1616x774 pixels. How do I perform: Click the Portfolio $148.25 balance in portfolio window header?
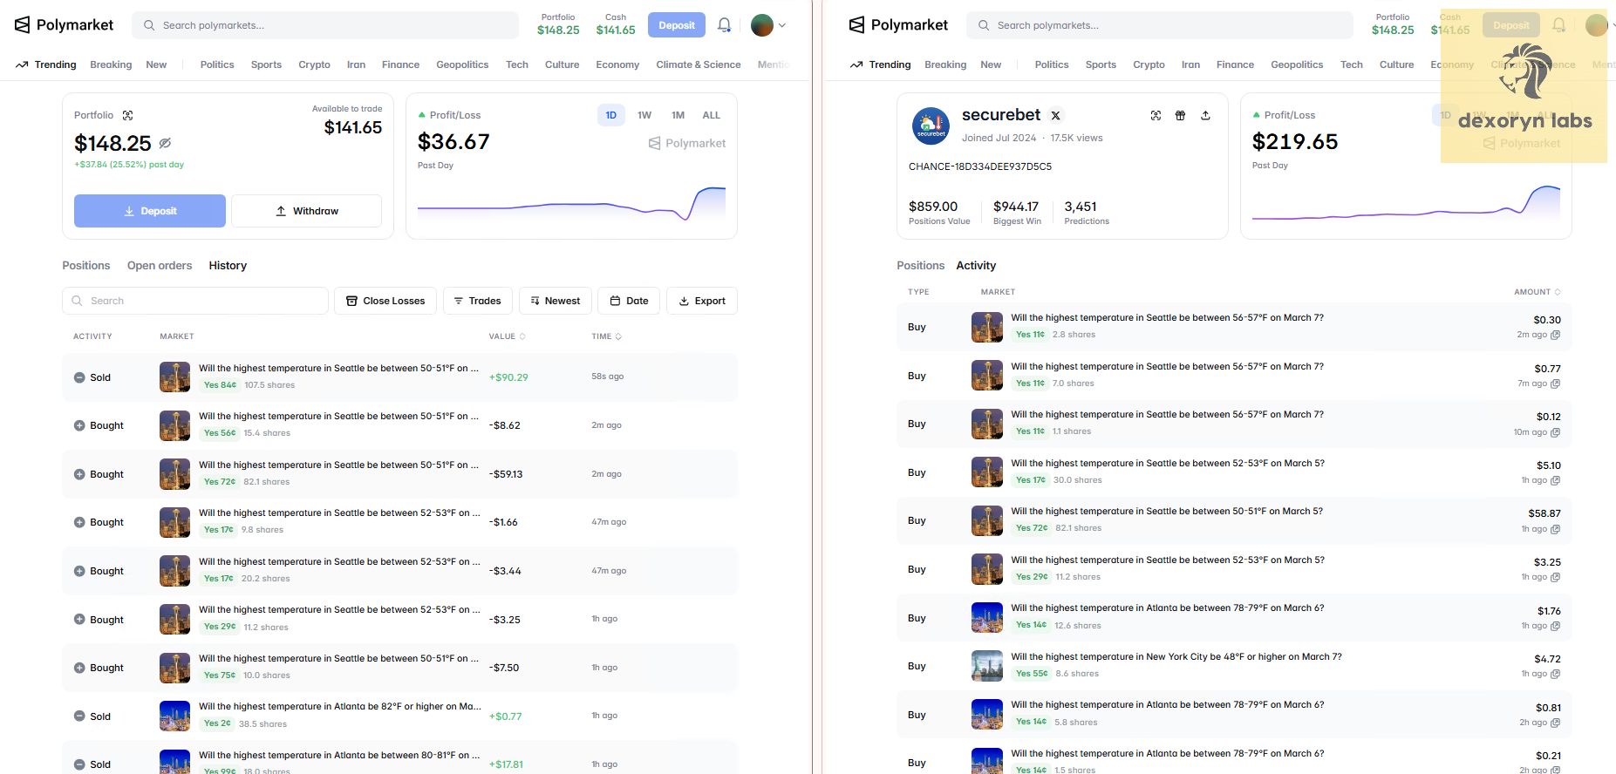558,24
